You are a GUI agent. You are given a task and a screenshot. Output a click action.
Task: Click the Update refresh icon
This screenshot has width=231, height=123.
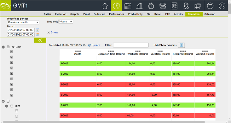point(89,45)
